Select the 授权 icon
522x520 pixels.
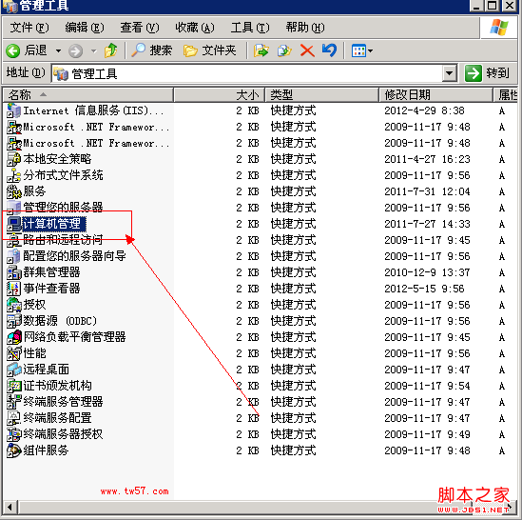[13, 305]
